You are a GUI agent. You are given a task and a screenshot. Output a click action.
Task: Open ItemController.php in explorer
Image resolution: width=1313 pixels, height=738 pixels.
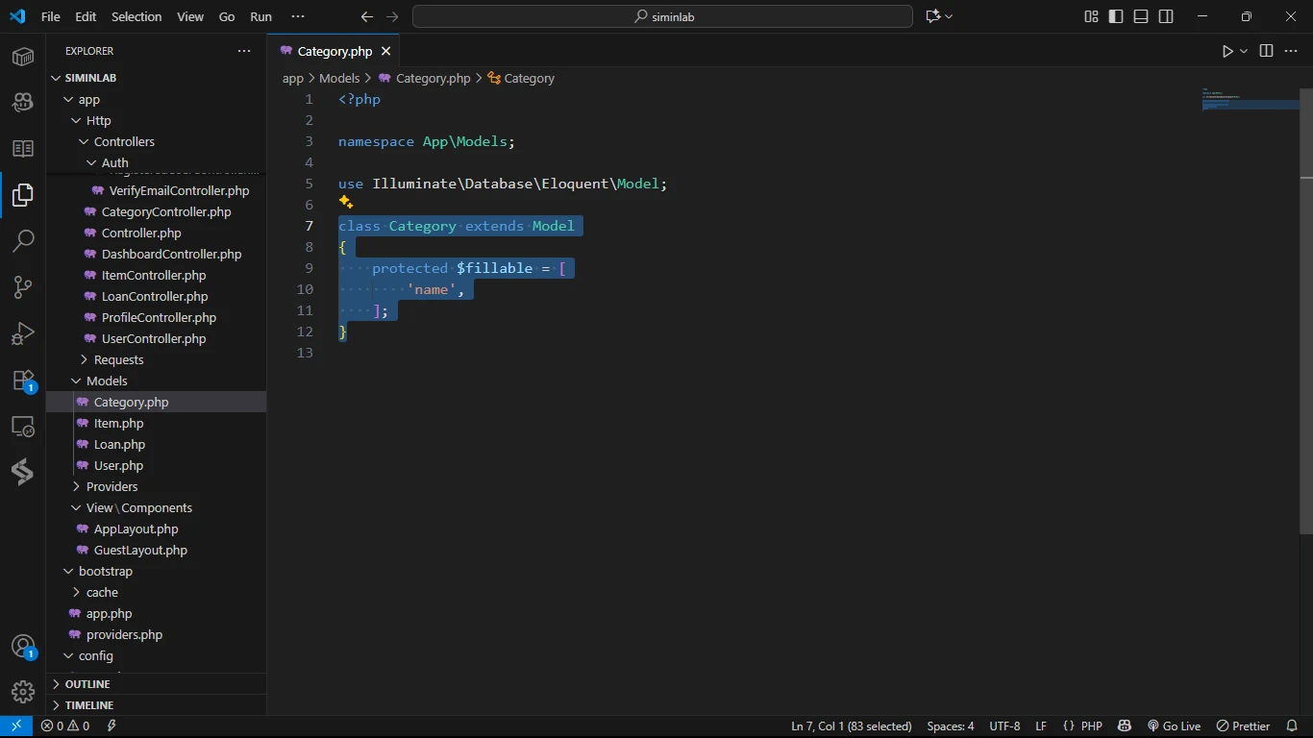click(154, 275)
